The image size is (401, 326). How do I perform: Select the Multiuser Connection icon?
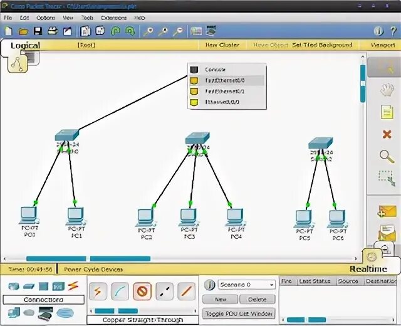click(x=65, y=313)
